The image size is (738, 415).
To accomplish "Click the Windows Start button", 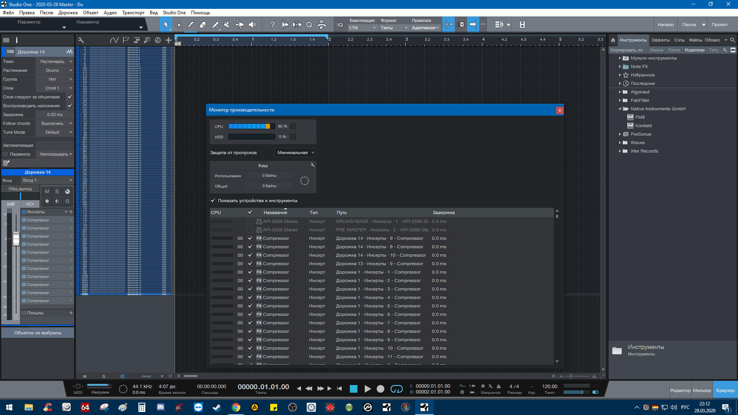I will [x=9, y=407].
